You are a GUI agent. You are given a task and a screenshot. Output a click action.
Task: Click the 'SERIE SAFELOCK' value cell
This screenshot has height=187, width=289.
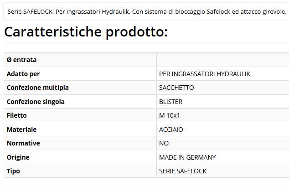[183, 171]
